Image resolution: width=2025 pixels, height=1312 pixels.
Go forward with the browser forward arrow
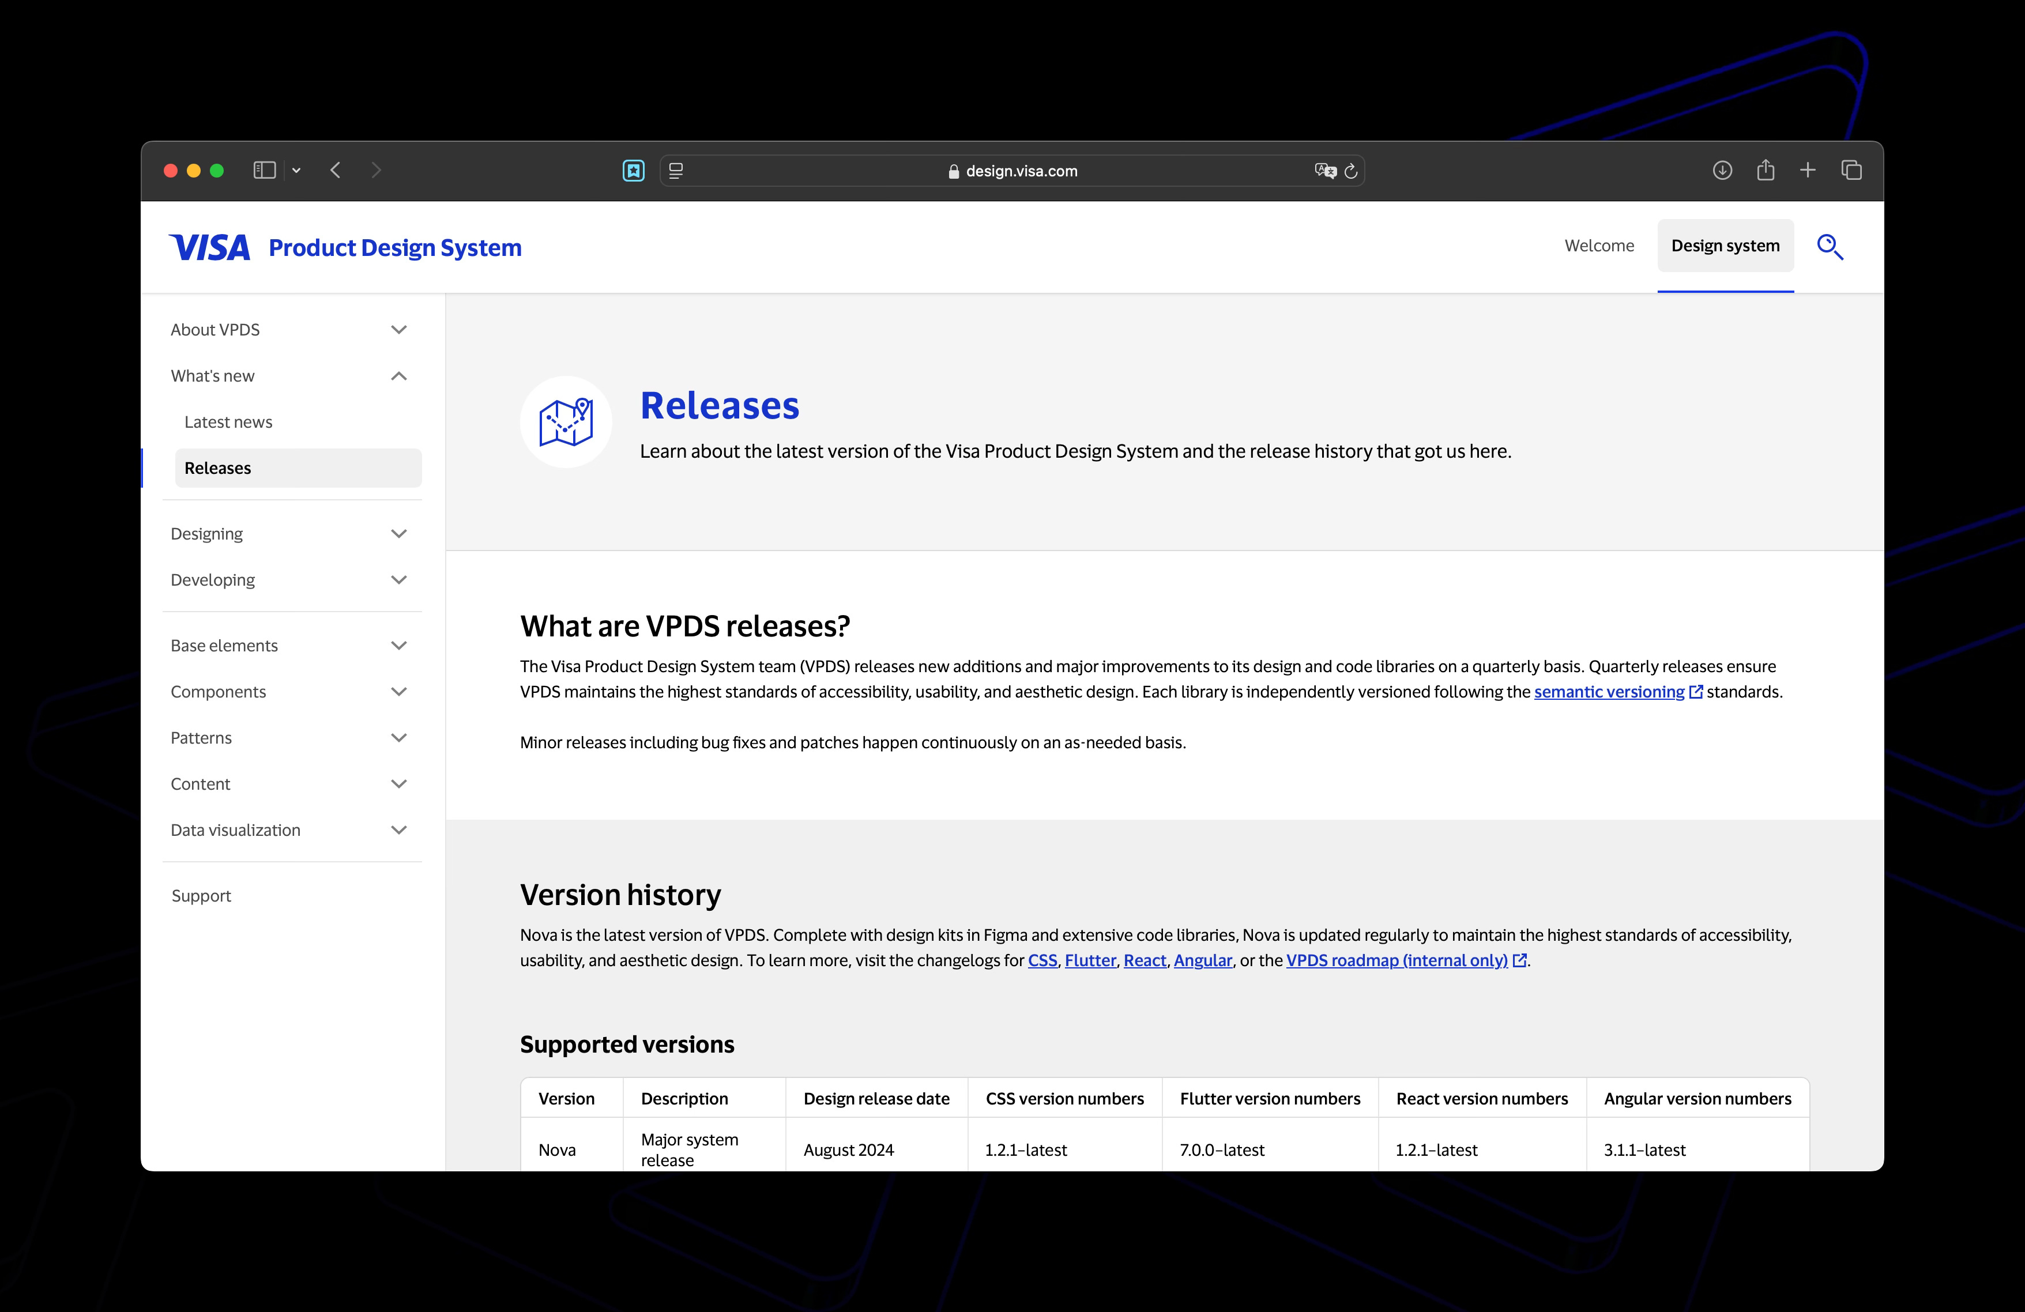click(376, 170)
